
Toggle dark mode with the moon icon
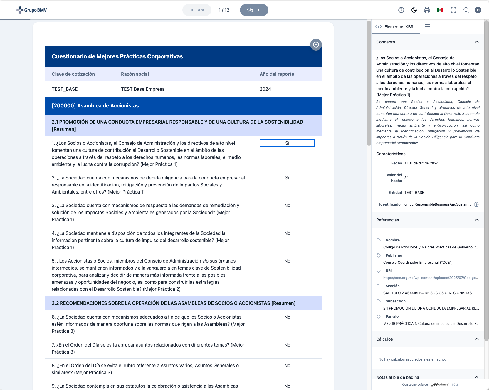click(x=414, y=10)
